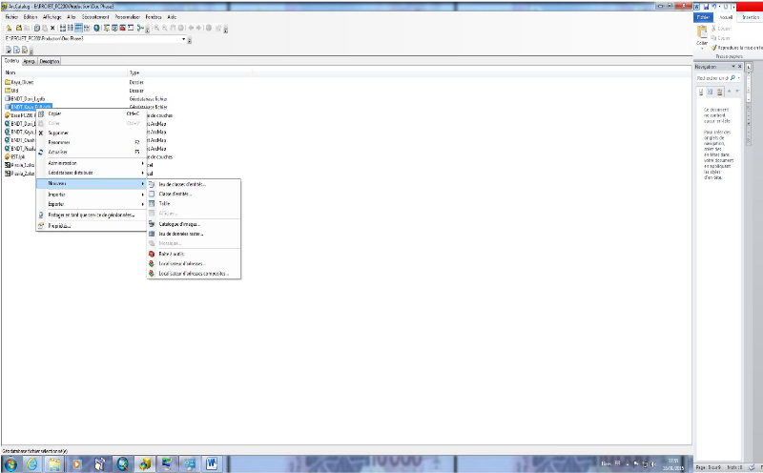Image resolution: width=763 pixels, height=473 pixels.
Task: Browse pages tab icon in Word navigation
Action: (x=710, y=92)
